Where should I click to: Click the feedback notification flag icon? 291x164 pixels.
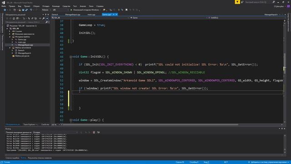pyautogui.click(x=237, y=2)
